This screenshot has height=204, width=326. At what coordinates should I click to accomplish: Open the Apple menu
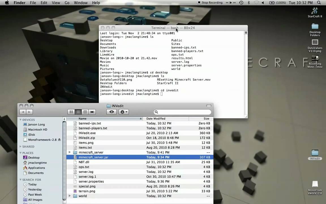[x=7, y=3]
